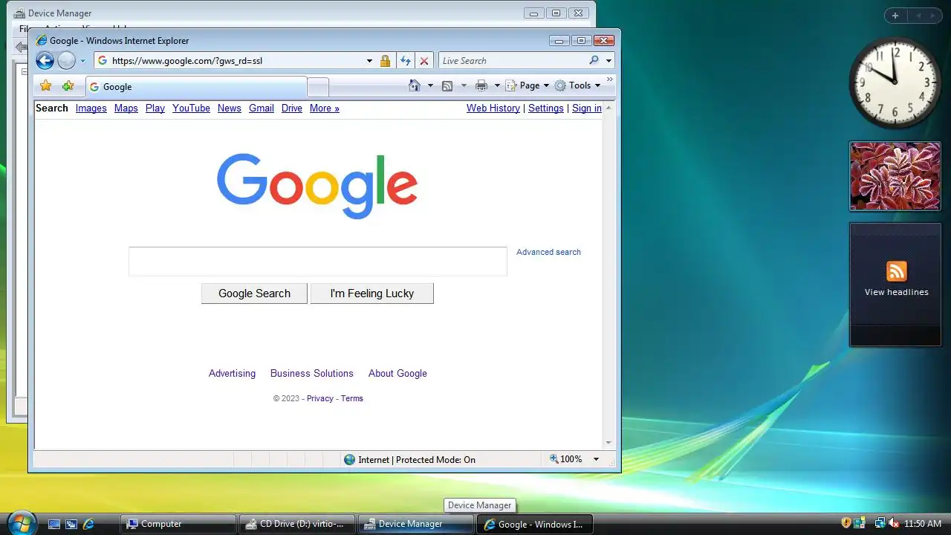Screen dimensions: 951x535
Task: Open the Home button dropdown arrow
Action: tap(430, 85)
